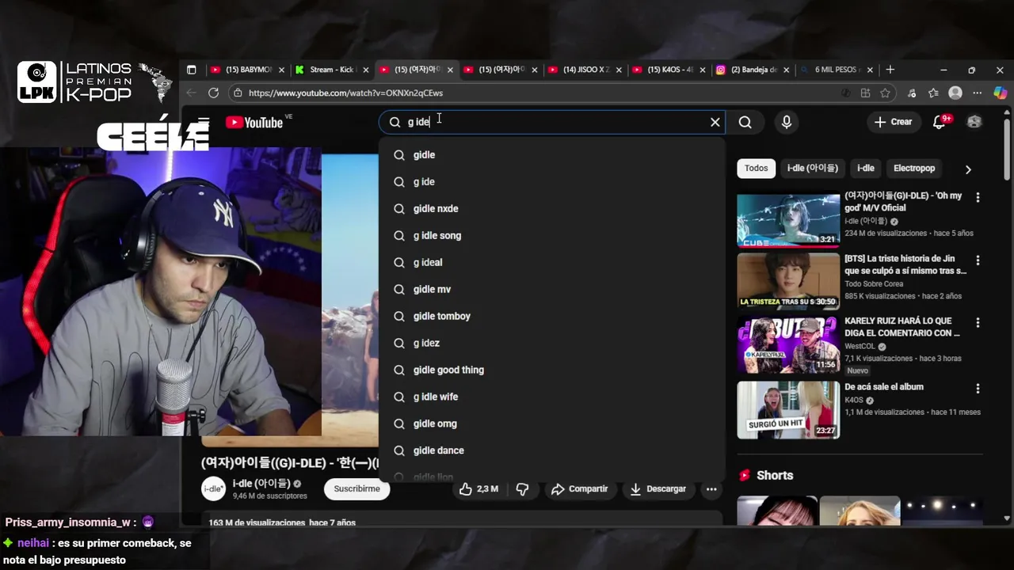1014x570 pixels.
Task: Choose the suggestion 'gidle good thing'
Action: coord(551,370)
